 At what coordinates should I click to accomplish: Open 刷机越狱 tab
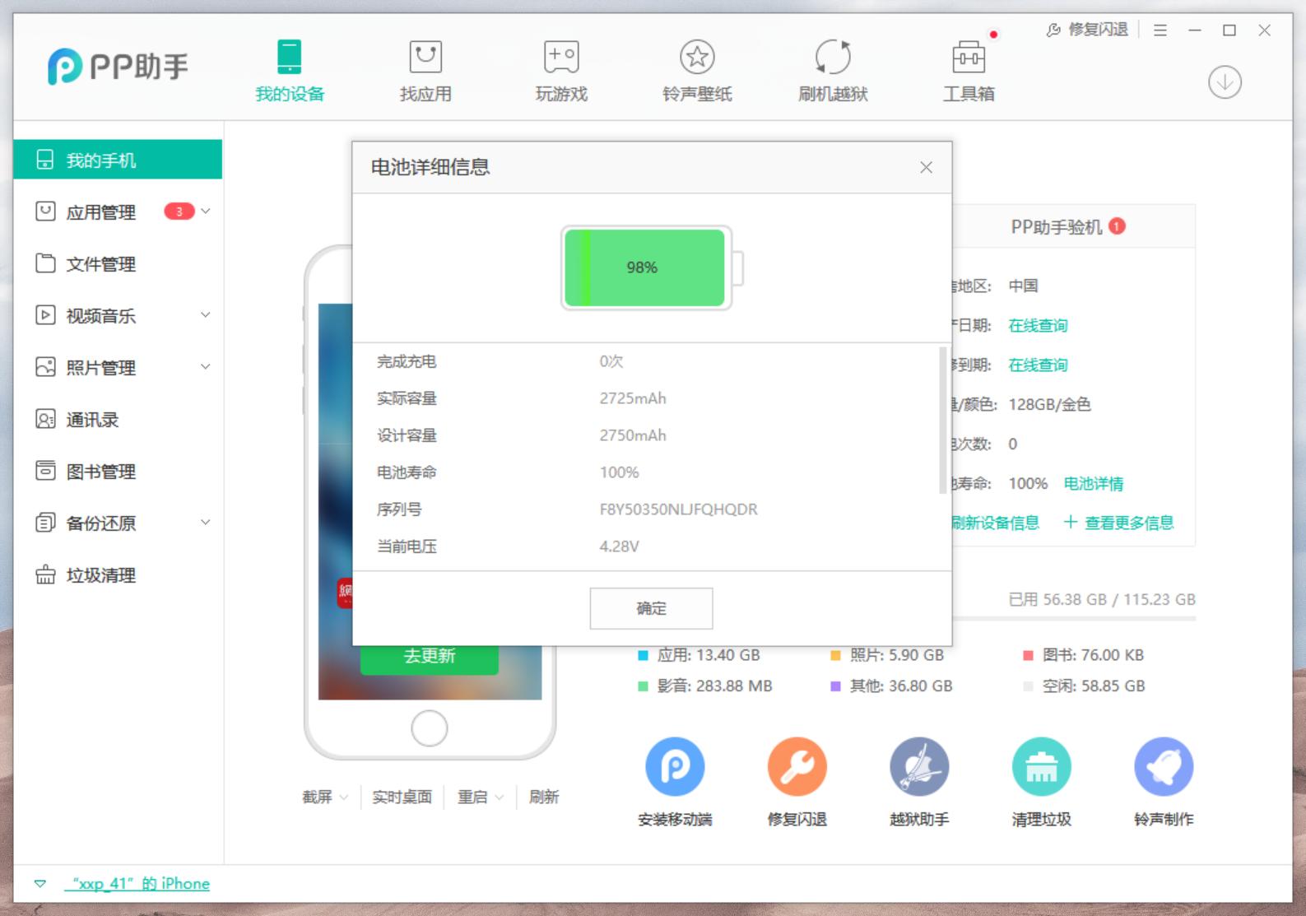(833, 72)
